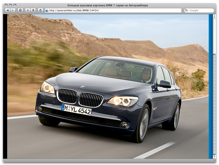Image resolution: width=219 pixels, height=165 pixels.
Task: Reload the current page
Action: [40, 10]
